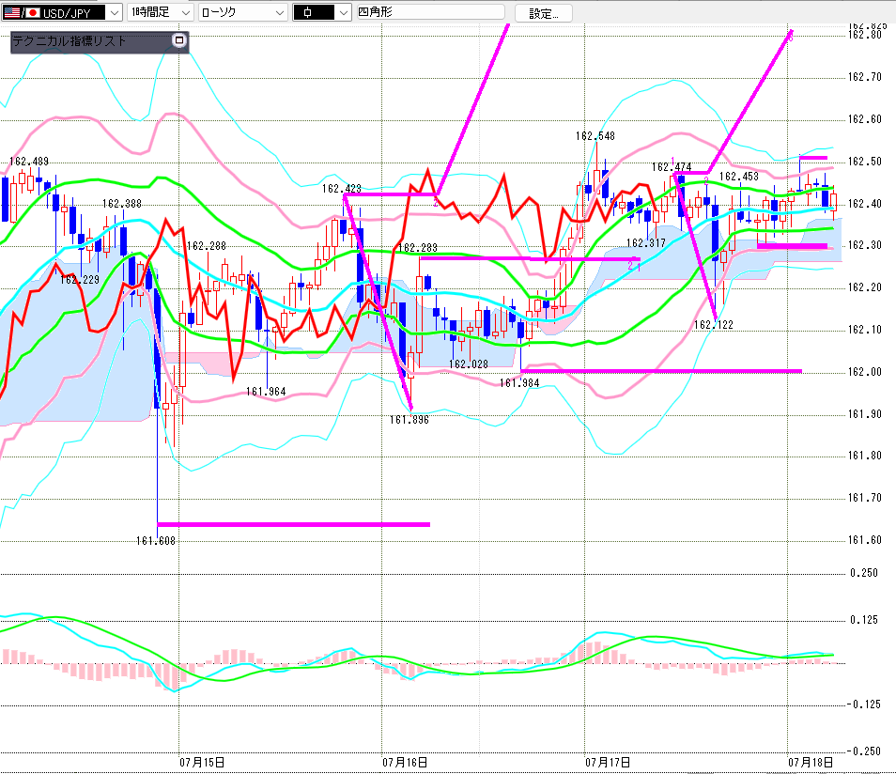Viewport: 896px width, 774px height.
Task: Open the USD/JPY currency pair dropdown arrow
Action: pos(115,12)
